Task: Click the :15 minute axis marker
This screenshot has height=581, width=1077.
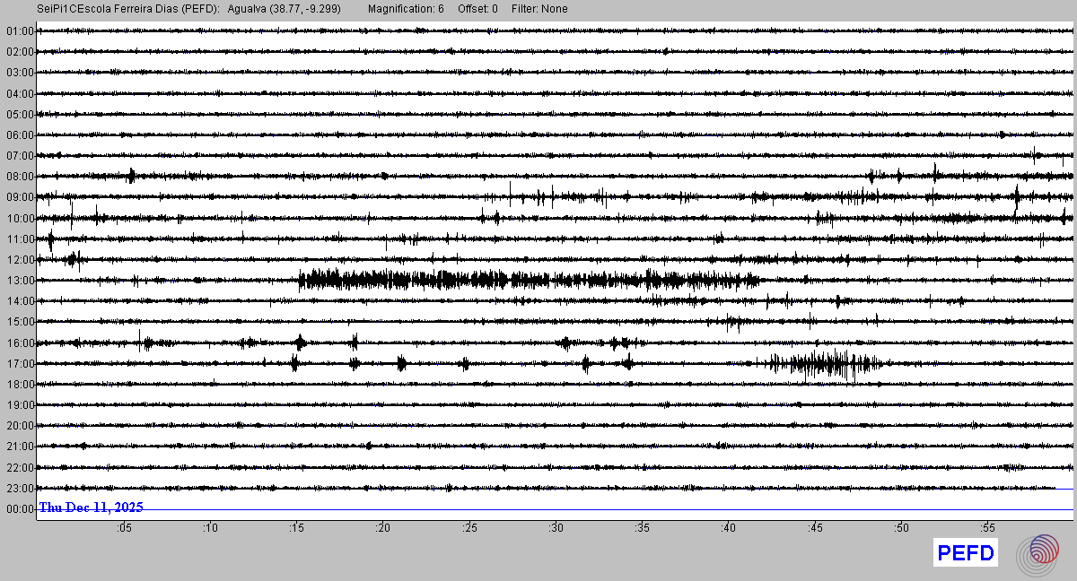Action: click(296, 528)
